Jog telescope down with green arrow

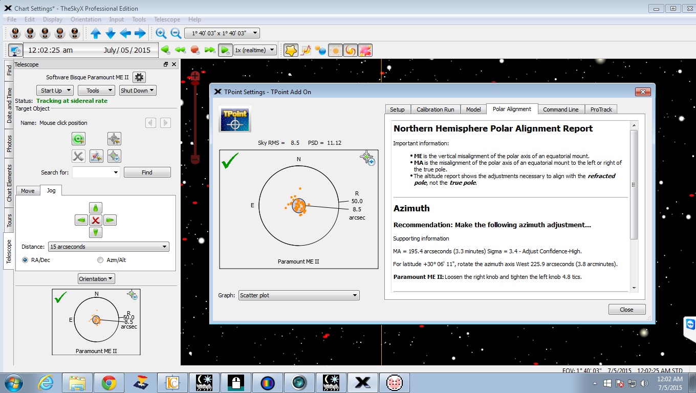(96, 232)
